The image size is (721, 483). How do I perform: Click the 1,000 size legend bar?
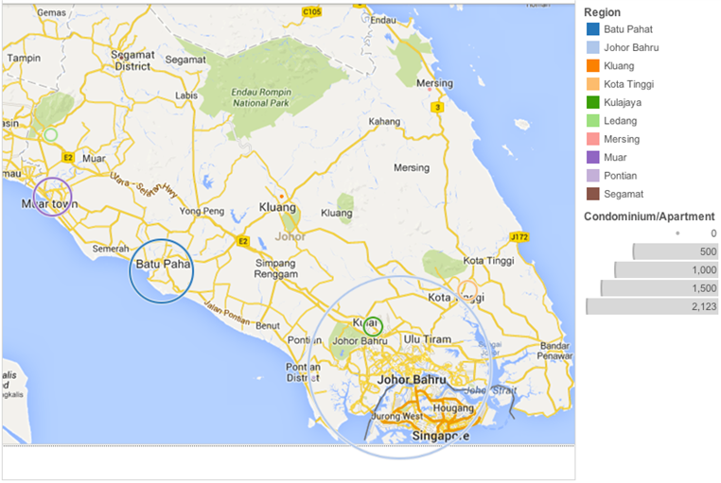pyautogui.click(x=666, y=270)
